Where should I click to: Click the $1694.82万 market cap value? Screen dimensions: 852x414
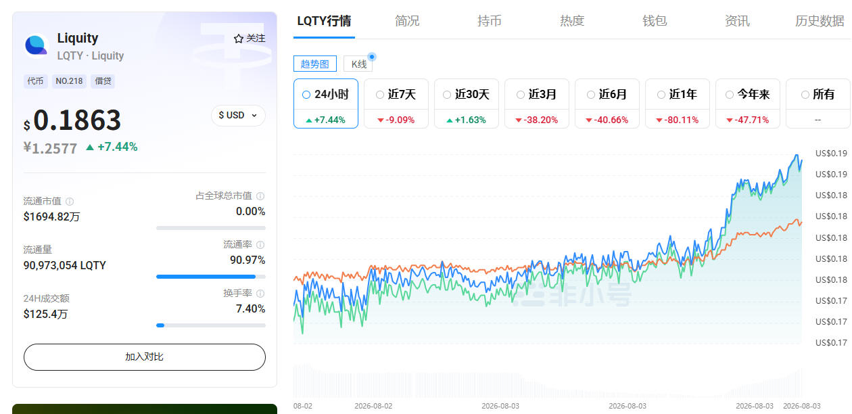[x=51, y=216]
